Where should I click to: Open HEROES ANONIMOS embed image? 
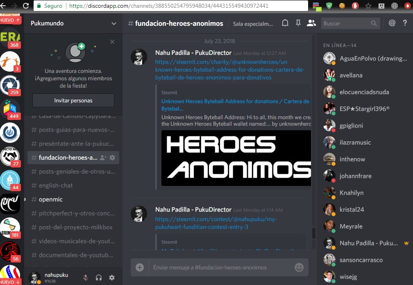tap(236, 158)
